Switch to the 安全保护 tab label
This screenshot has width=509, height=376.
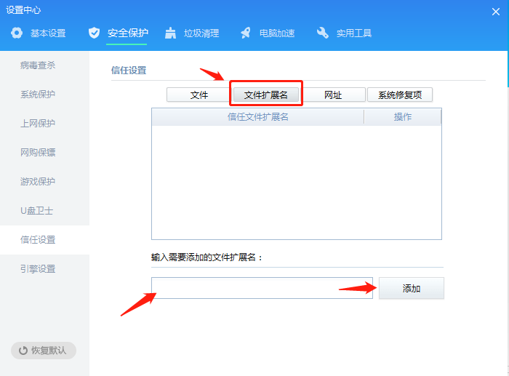[127, 33]
